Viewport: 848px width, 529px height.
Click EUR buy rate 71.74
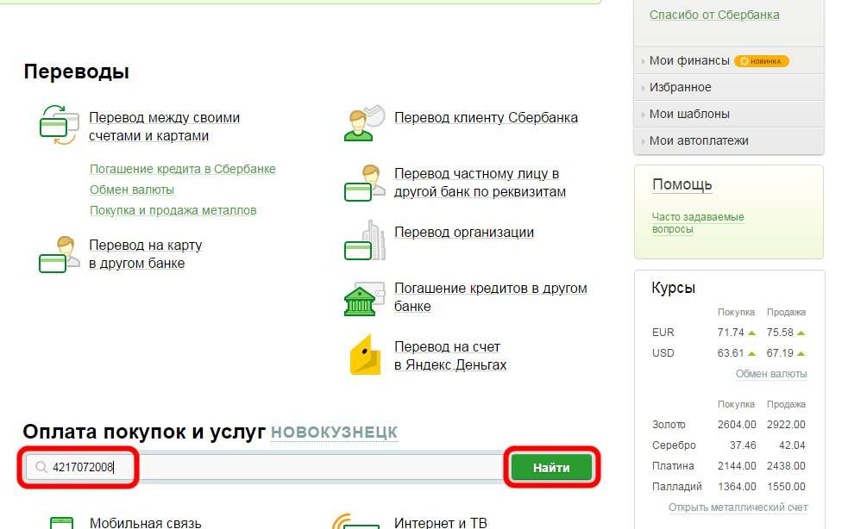(x=731, y=333)
